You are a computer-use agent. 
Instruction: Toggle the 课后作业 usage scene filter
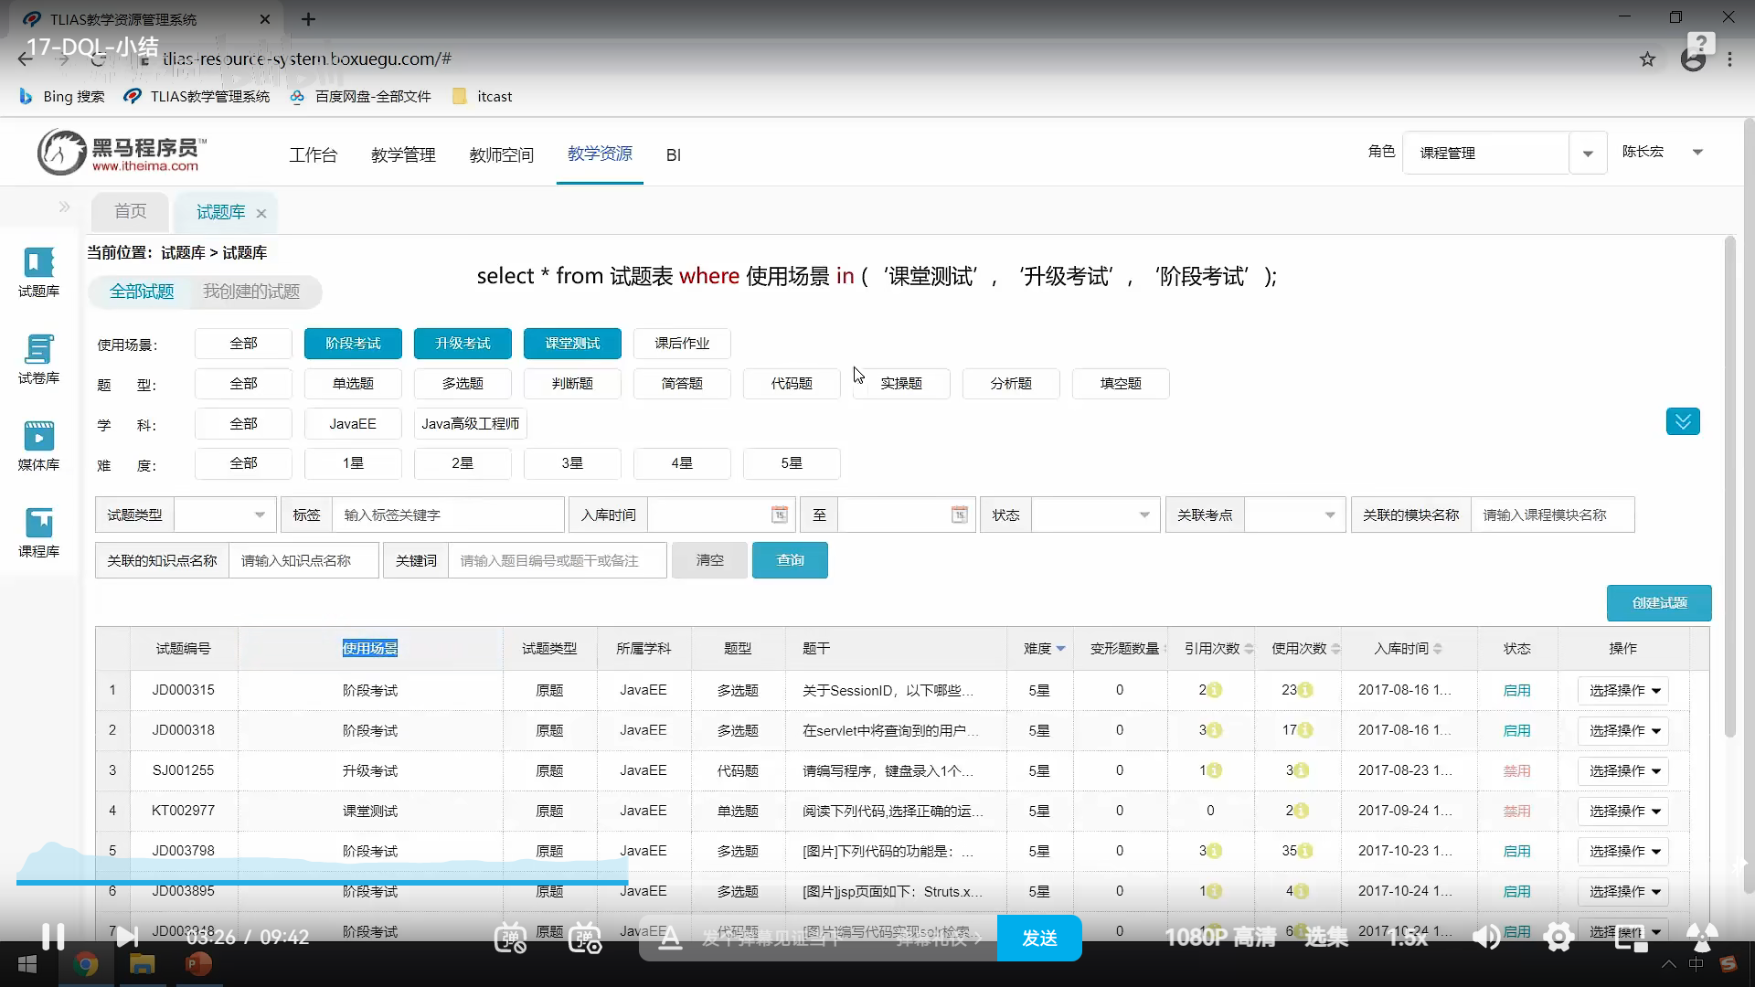point(682,344)
